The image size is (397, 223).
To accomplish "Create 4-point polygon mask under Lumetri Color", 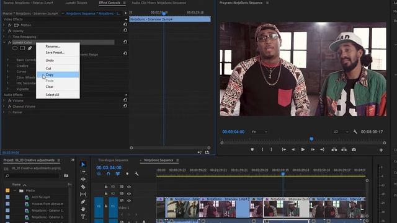I will 22,48.
